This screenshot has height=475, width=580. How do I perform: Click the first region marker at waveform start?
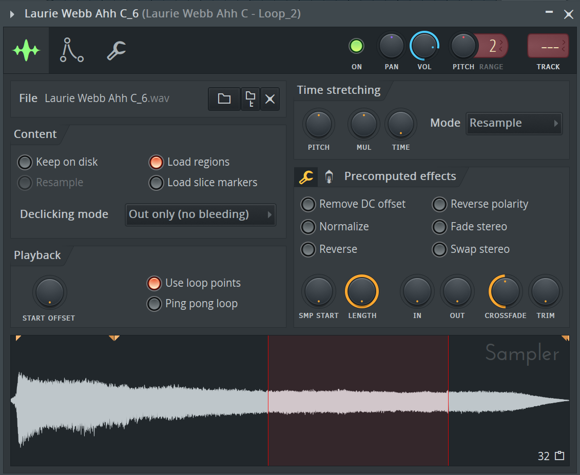pos(18,338)
